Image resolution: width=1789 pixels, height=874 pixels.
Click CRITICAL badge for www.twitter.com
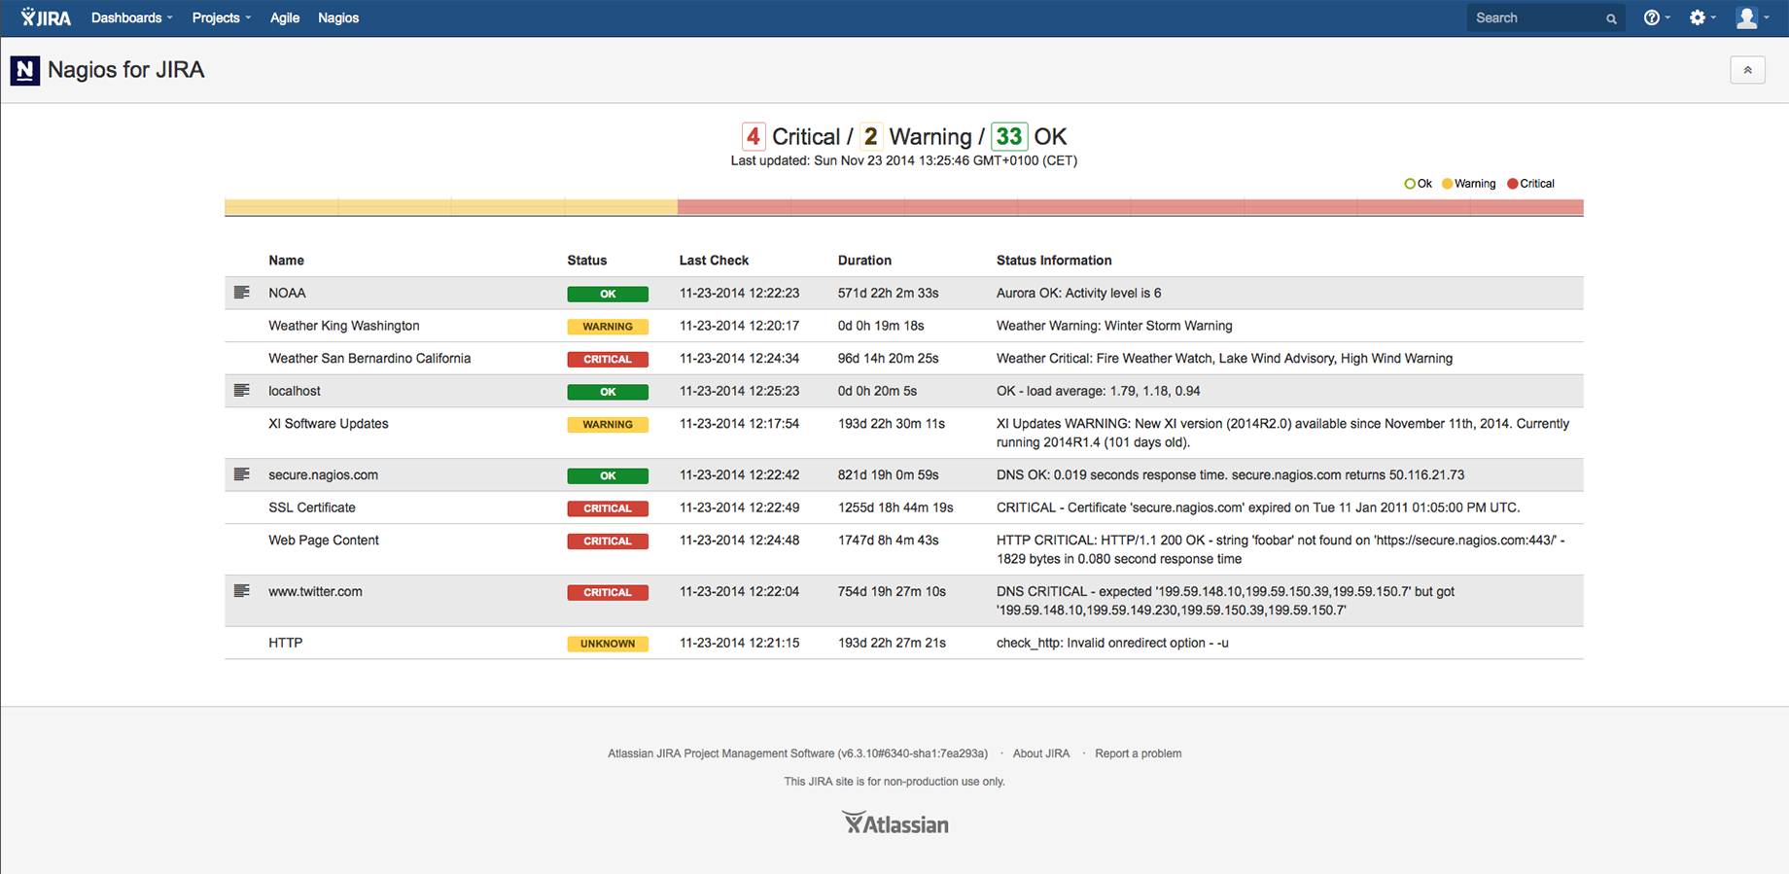pyautogui.click(x=608, y=592)
